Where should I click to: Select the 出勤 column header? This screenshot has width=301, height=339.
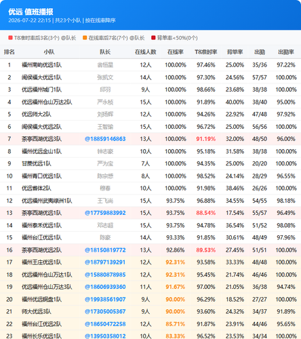(x=260, y=52)
